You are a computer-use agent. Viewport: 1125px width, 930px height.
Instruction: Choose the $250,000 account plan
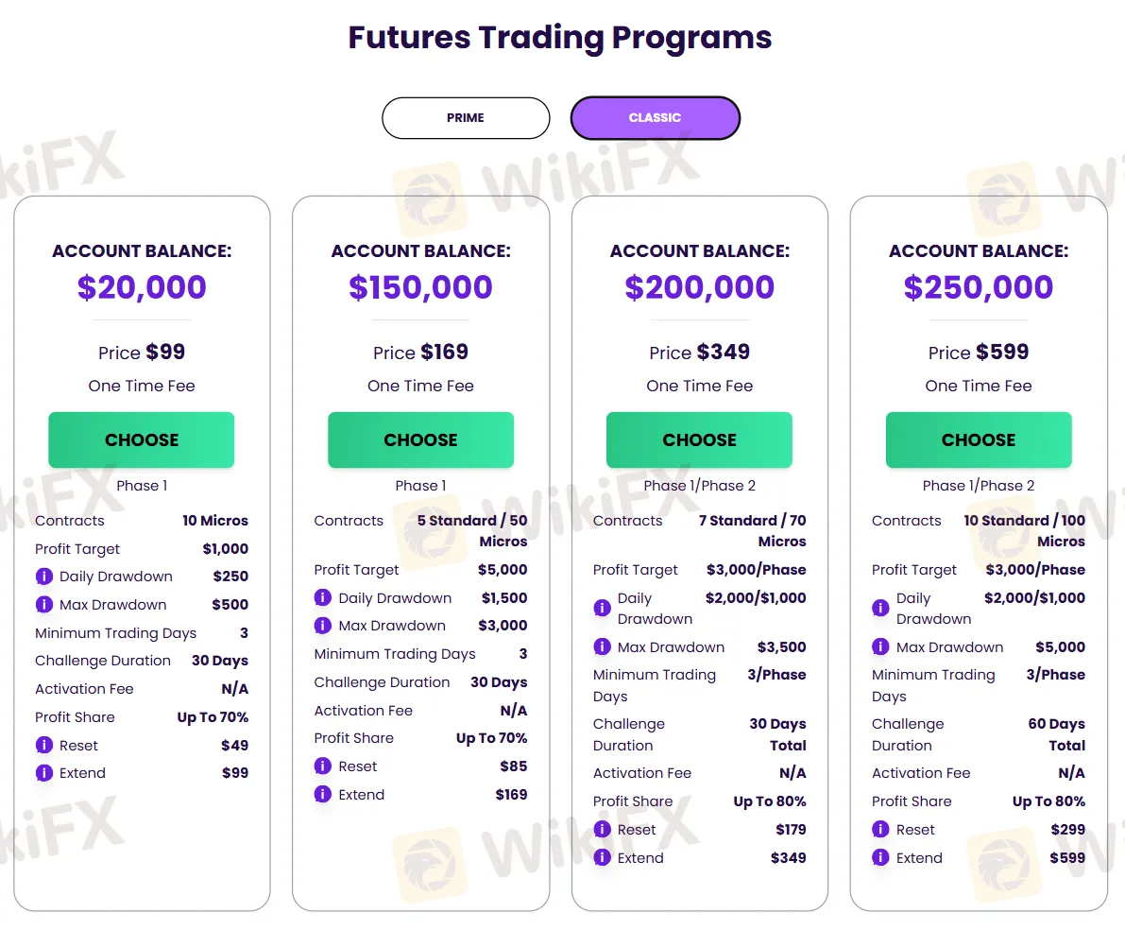coord(979,439)
